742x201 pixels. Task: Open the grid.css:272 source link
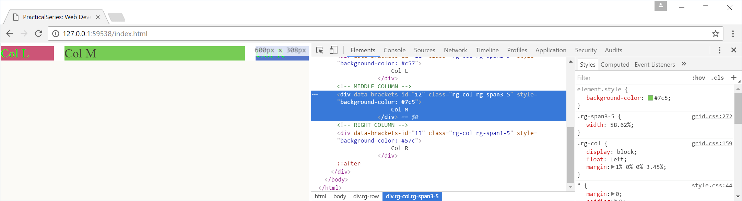pos(712,116)
